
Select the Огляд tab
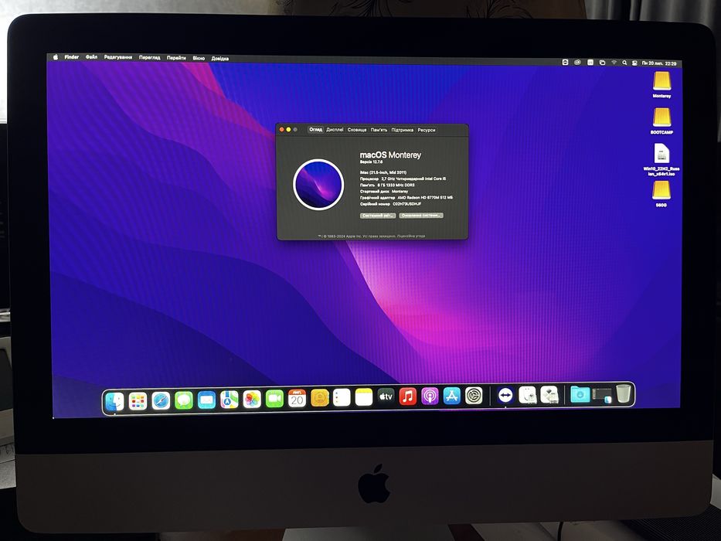tap(315, 130)
